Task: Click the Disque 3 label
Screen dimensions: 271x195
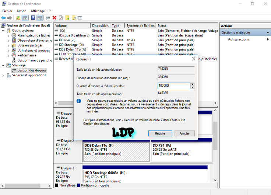Action: (67, 168)
